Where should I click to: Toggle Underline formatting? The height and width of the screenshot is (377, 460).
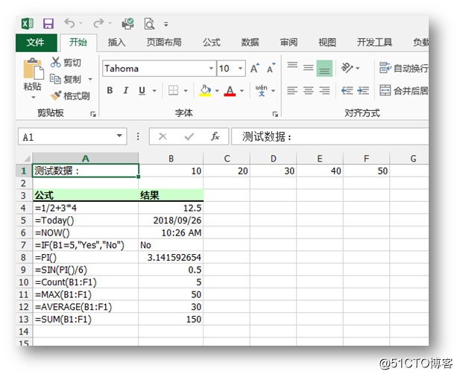[x=142, y=91]
